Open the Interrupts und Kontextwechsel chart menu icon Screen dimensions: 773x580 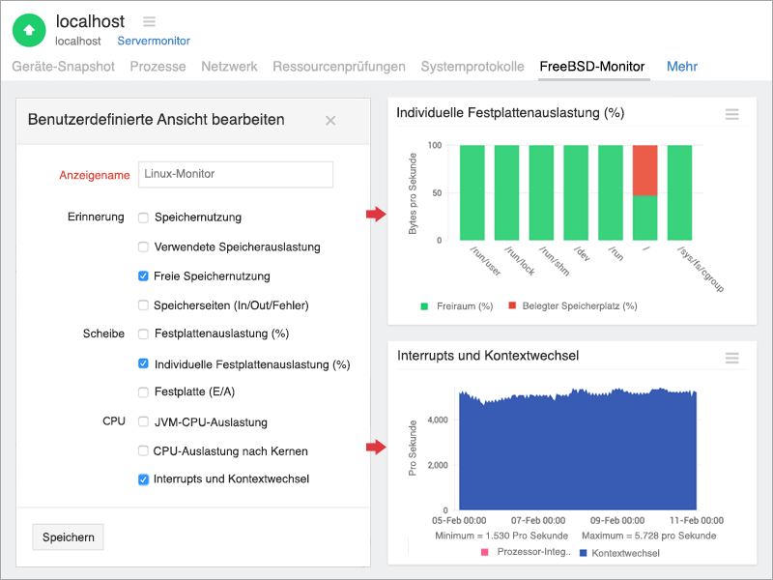731,358
